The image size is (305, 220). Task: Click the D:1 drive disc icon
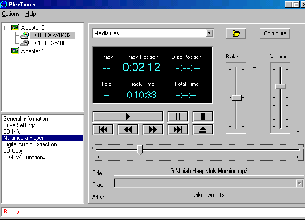tap(24, 43)
